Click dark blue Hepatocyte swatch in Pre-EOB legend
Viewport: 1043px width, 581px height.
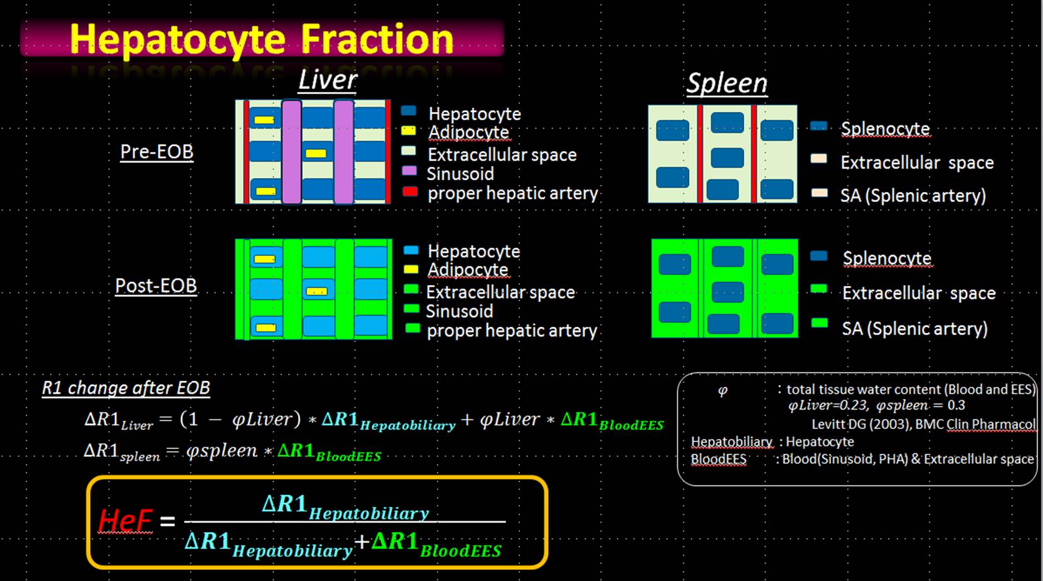(408, 111)
